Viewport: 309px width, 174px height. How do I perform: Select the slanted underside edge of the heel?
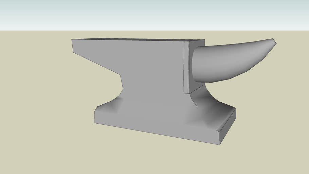coord(97,63)
